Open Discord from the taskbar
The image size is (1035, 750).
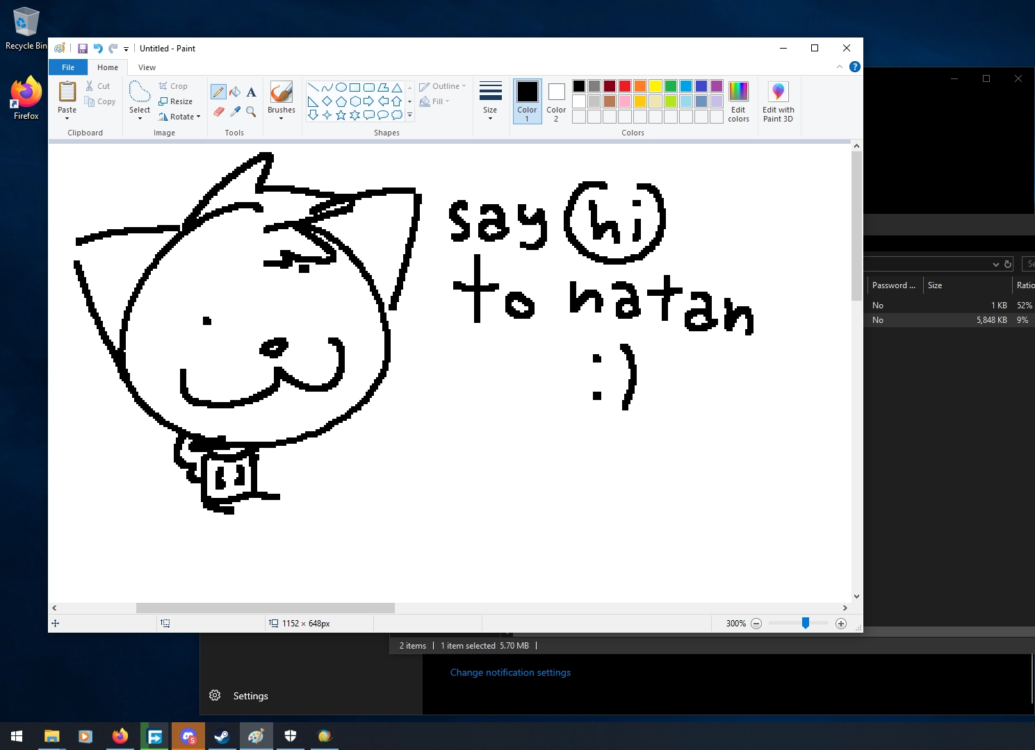(x=188, y=736)
